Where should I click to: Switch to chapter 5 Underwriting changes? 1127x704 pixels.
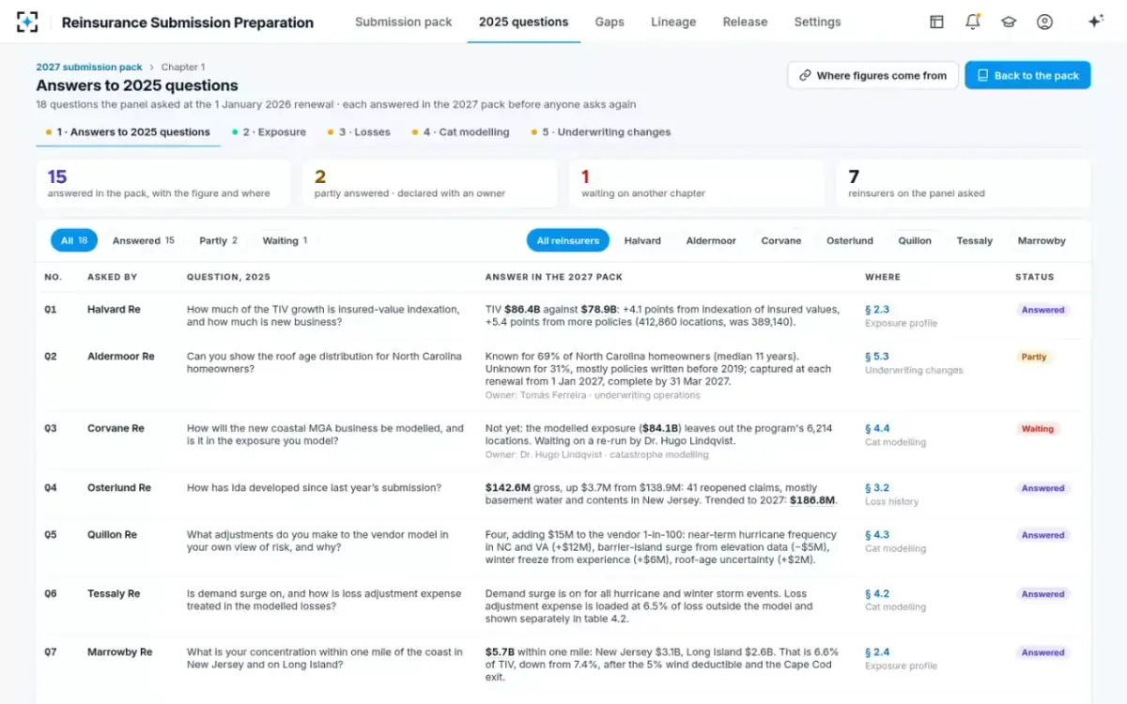click(x=601, y=132)
